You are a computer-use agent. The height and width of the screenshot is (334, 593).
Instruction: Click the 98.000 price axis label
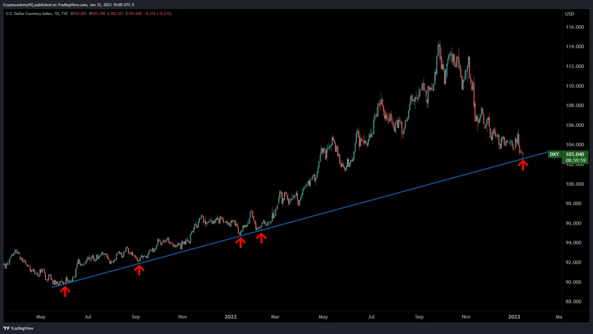click(x=574, y=203)
